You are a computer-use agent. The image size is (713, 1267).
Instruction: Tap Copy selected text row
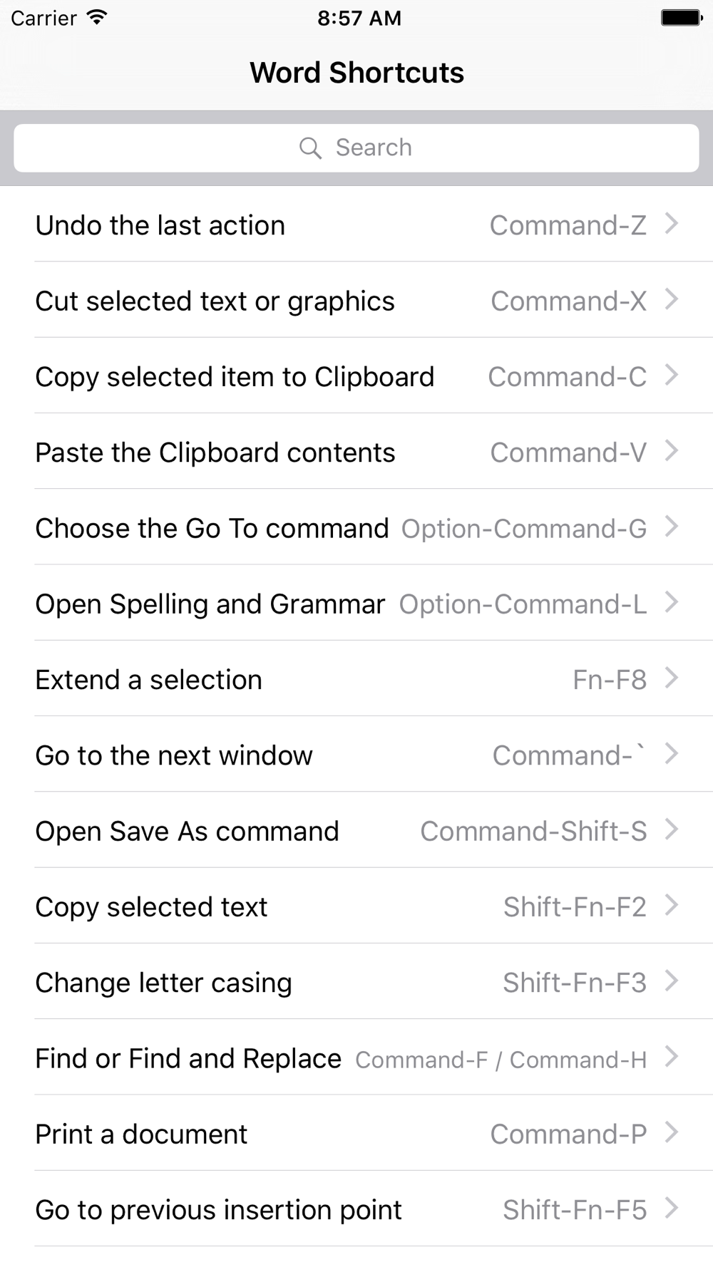coord(151,907)
